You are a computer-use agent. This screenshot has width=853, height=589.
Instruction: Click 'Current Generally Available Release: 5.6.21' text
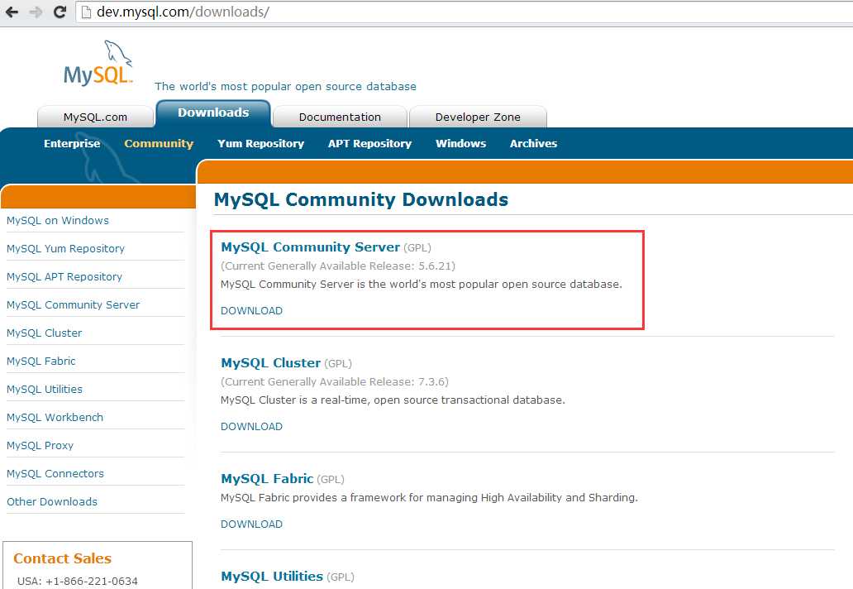tap(338, 266)
